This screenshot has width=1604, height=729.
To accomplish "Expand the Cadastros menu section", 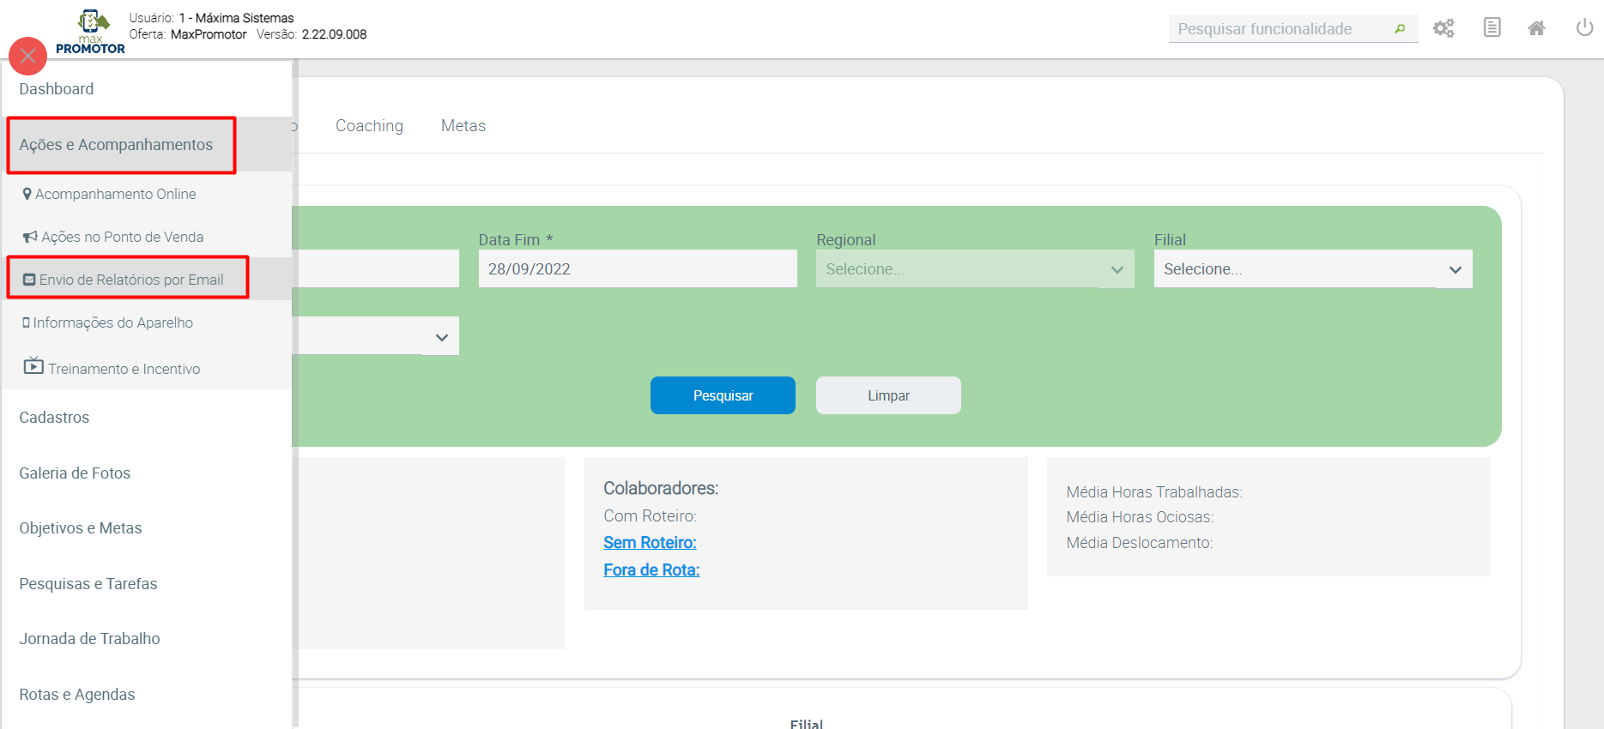I will (54, 418).
